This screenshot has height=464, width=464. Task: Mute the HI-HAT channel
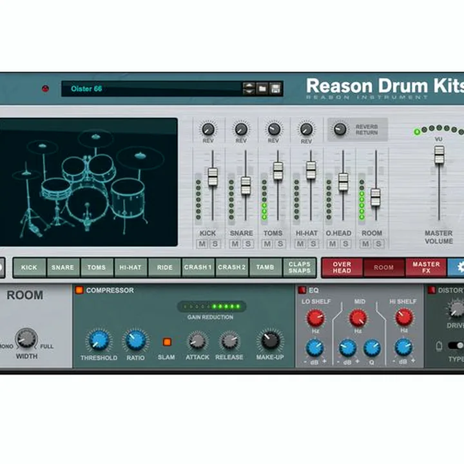point(300,244)
